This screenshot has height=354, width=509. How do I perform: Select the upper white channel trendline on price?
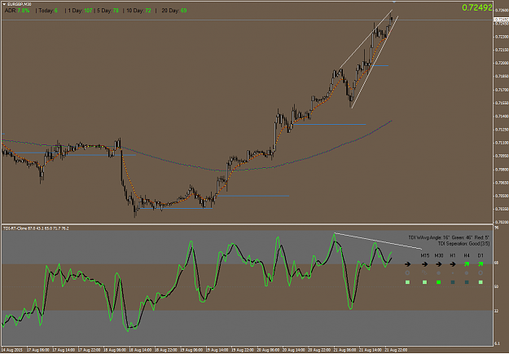(x=366, y=39)
